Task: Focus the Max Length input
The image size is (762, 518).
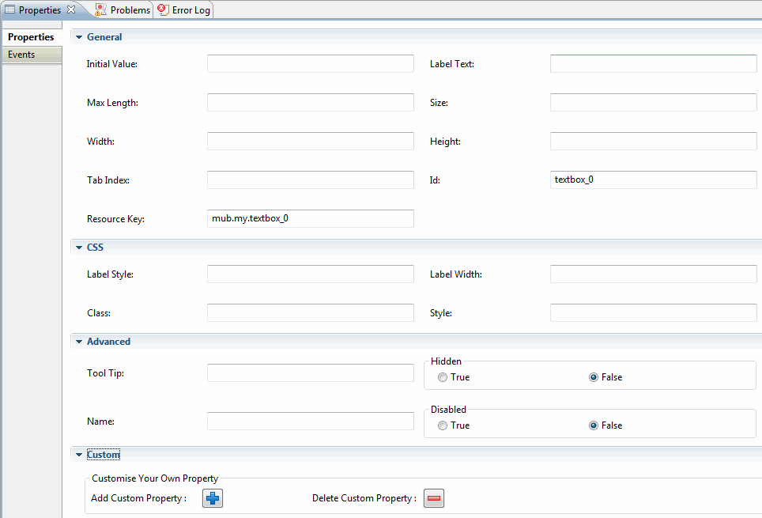Action: point(311,103)
